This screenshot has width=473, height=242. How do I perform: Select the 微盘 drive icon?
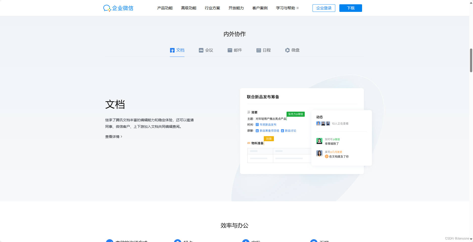pos(288,50)
